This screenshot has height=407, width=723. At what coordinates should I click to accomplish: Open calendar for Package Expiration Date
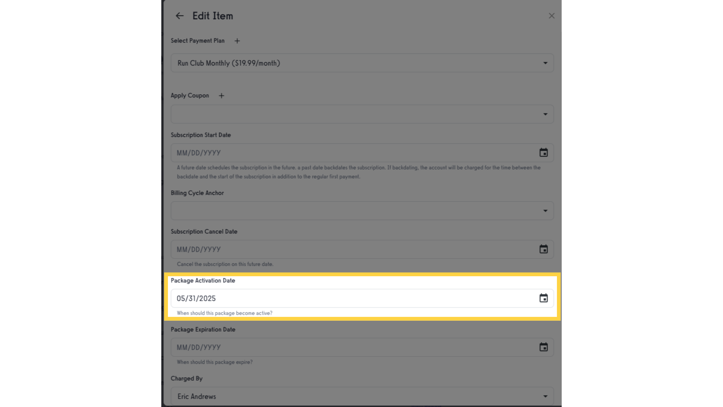[543, 347]
